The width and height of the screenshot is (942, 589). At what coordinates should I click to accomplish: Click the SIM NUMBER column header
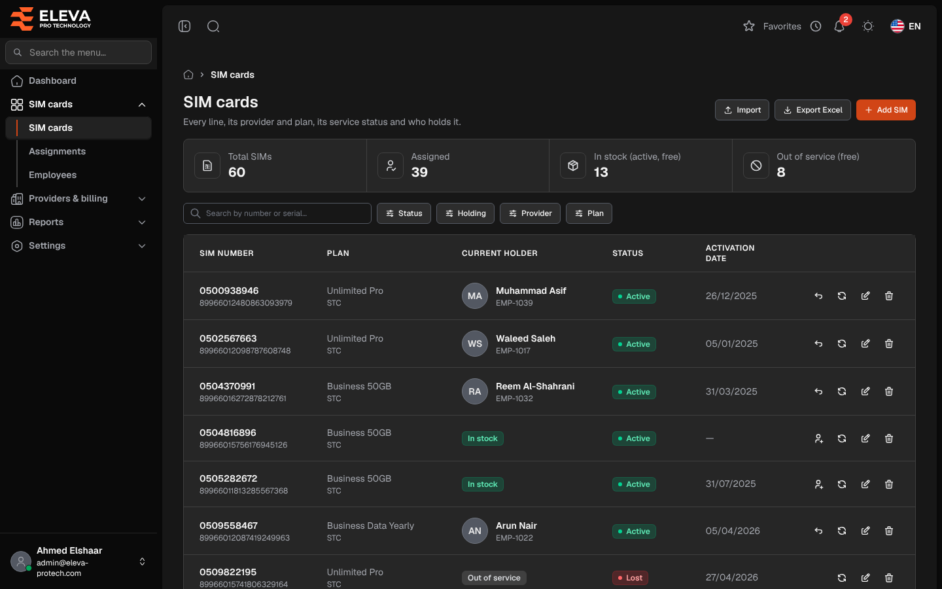click(226, 253)
